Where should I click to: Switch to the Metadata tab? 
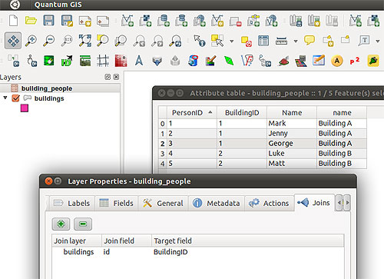pos(217,203)
